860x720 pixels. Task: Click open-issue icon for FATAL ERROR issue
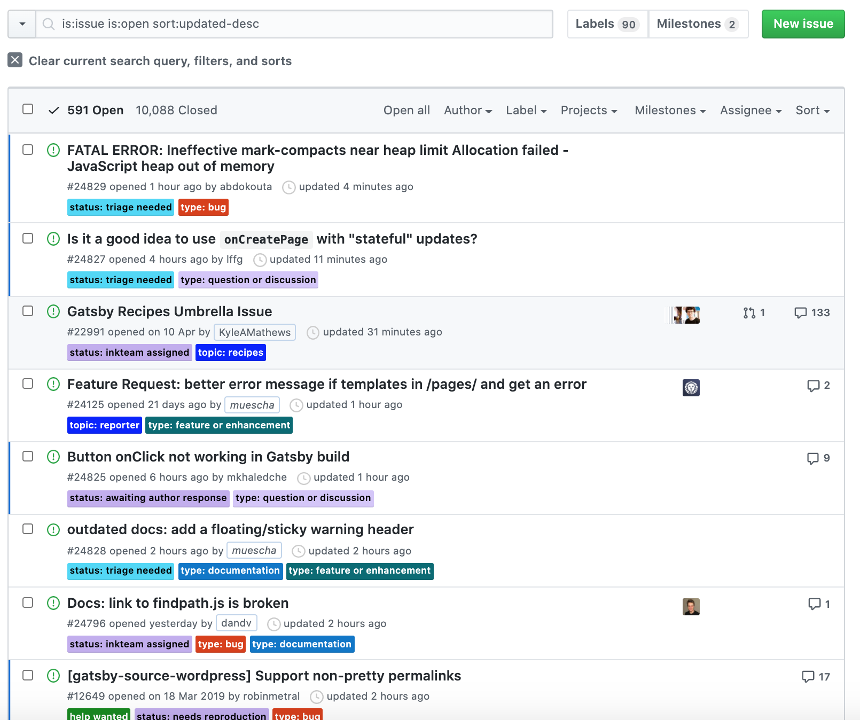[x=53, y=150]
